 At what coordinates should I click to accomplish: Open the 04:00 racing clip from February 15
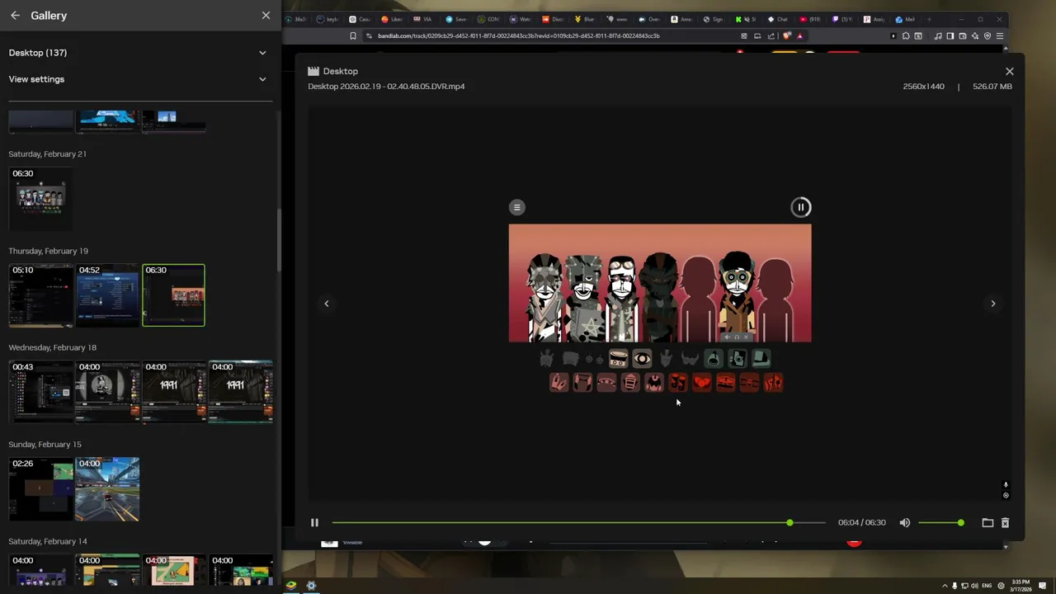(x=107, y=488)
